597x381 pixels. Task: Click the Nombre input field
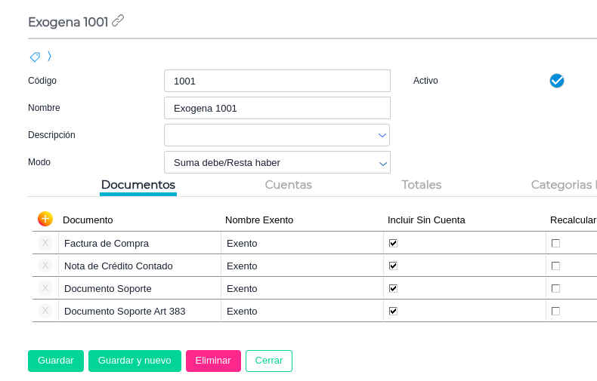coord(277,108)
